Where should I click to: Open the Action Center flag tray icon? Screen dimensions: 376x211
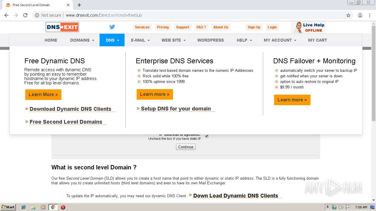pos(348,207)
